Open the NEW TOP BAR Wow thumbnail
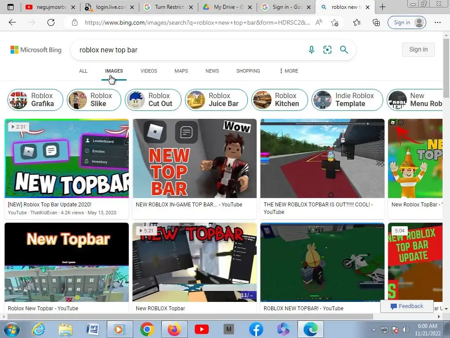This screenshot has height=338, width=450. tap(195, 158)
